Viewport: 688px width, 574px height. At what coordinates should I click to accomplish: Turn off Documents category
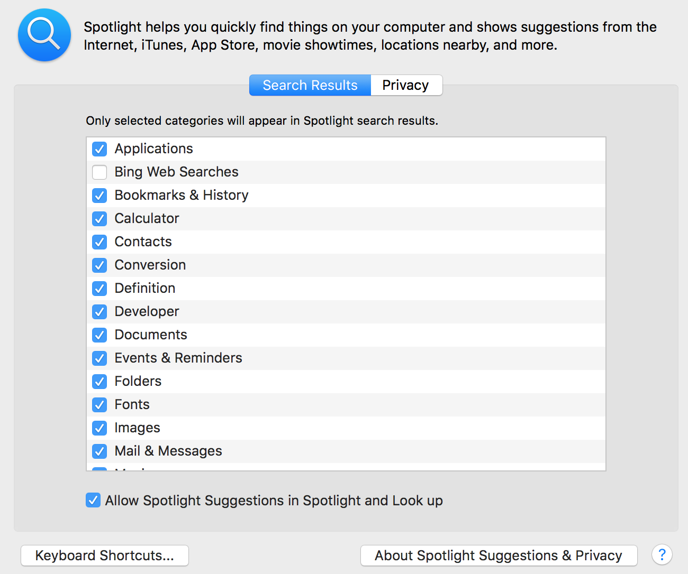99,335
